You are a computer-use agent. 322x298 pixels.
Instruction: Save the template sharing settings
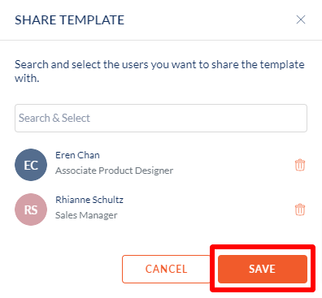coord(263,269)
